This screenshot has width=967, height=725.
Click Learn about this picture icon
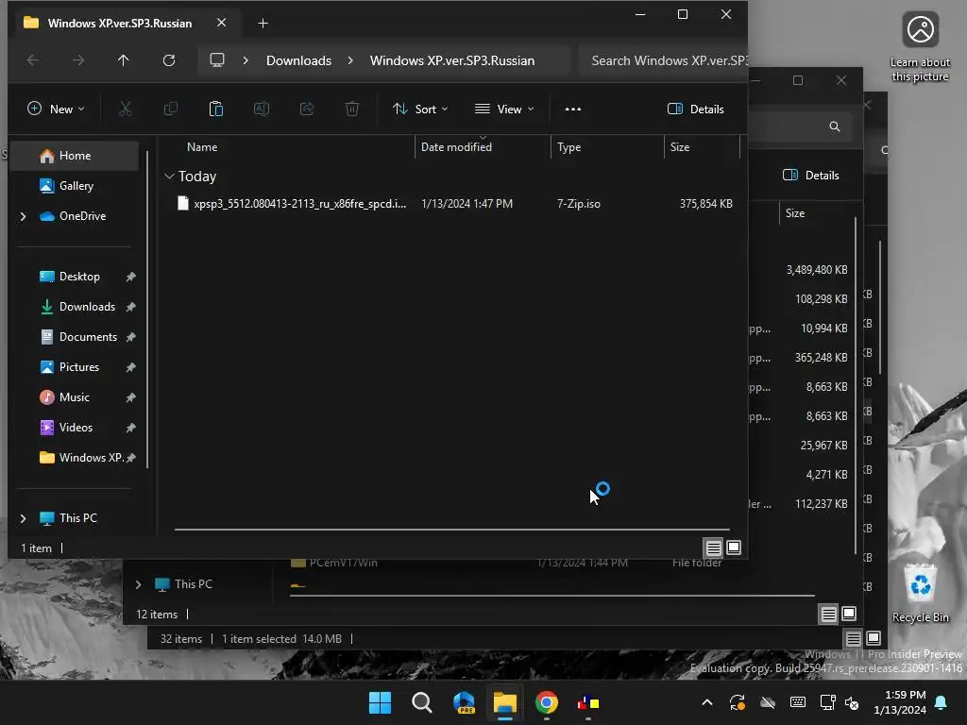tap(920, 47)
